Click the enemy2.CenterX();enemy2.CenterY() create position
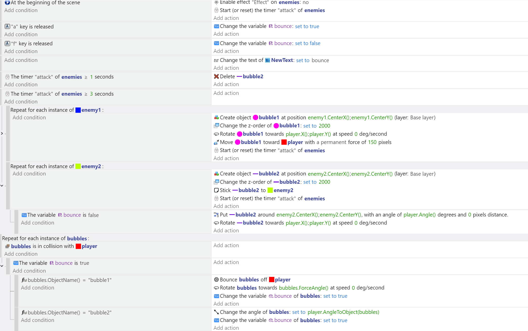The width and height of the screenshot is (528, 331). pos(350,174)
